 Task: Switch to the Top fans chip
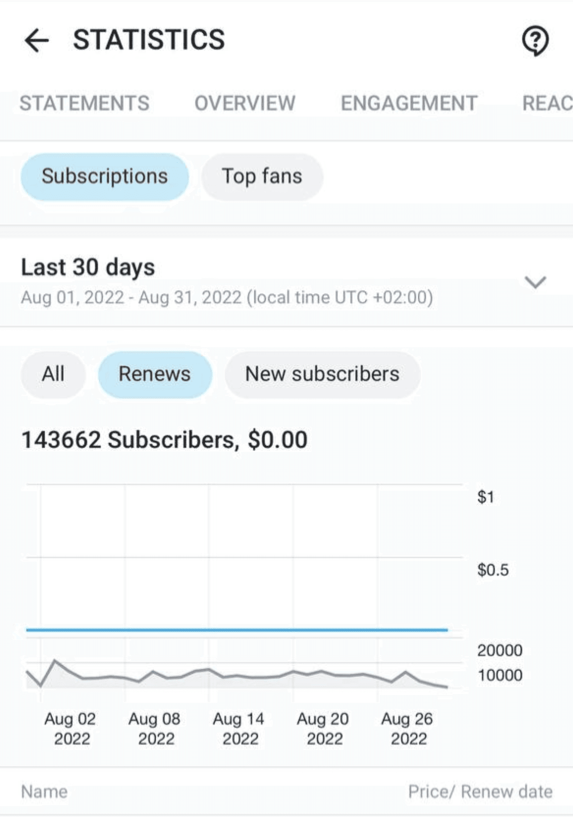262,177
